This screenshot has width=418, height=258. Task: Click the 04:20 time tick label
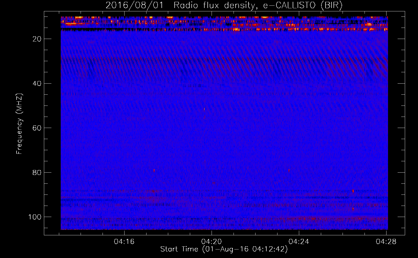click(212, 242)
